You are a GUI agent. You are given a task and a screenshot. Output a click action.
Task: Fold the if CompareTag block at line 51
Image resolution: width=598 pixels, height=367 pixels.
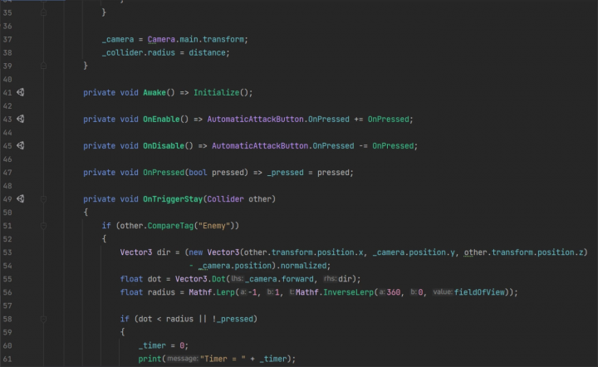click(x=43, y=226)
